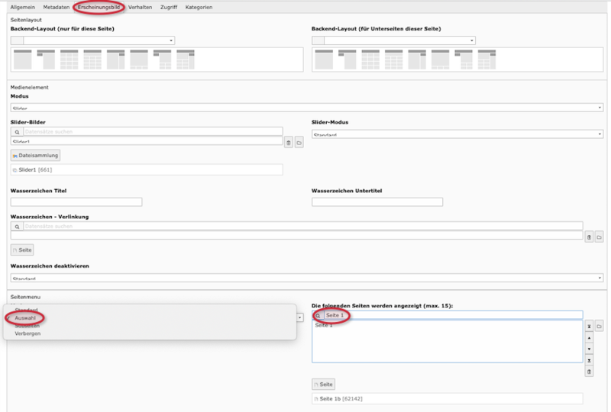Click the Wasserzeichen Verlinkung search field
The image size is (611, 412).
pyautogui.click(x=302, y=226)
